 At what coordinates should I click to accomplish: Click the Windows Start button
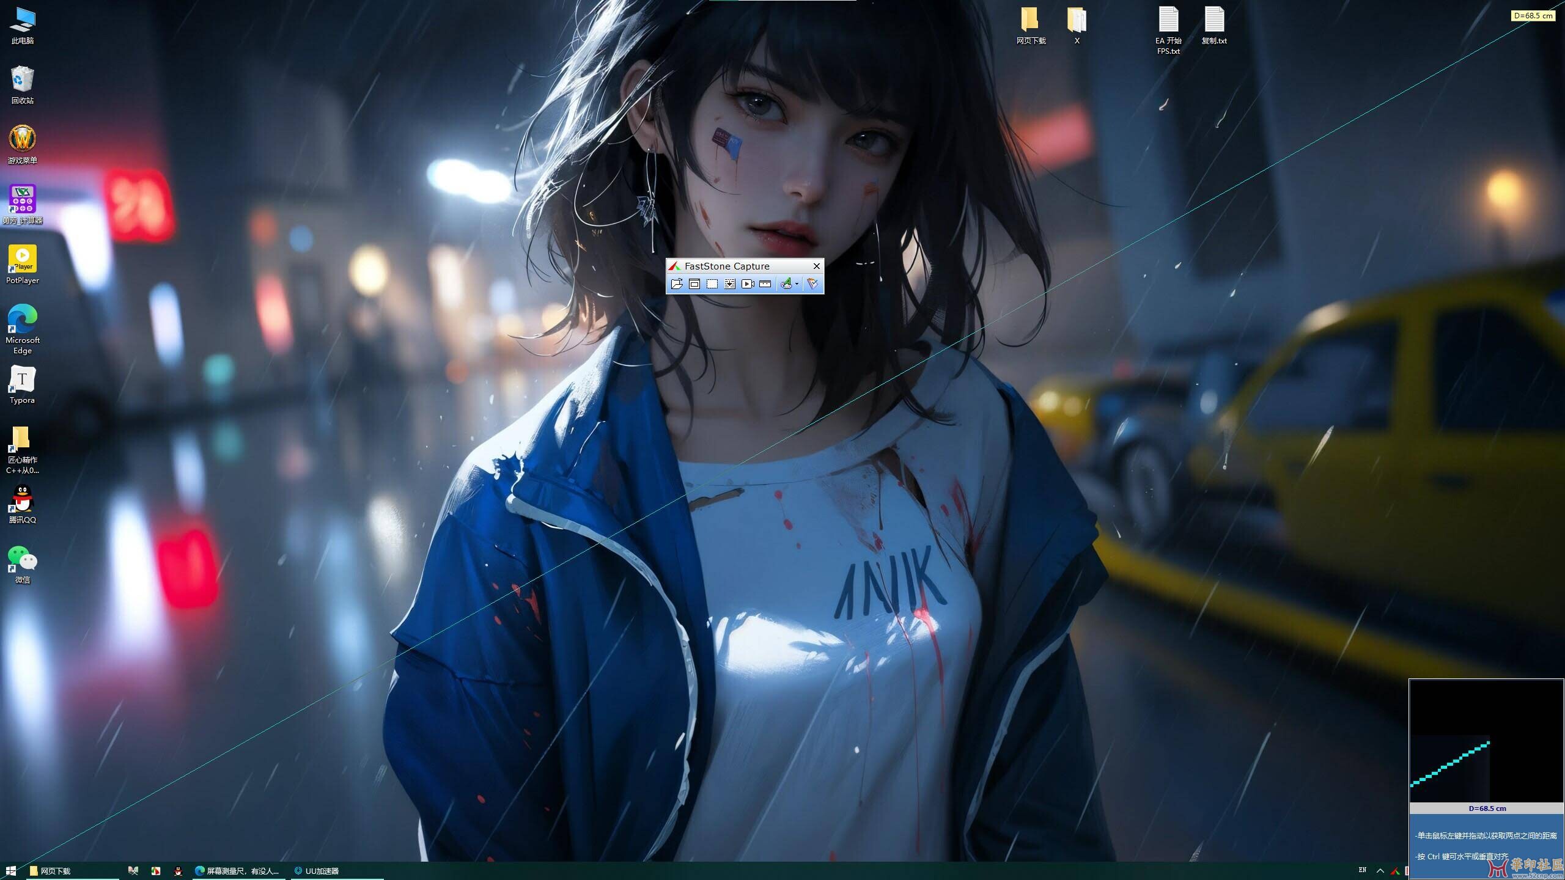click(x=10, y=871)
